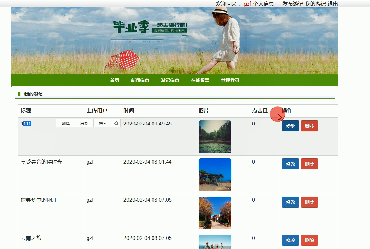
Task: Click highlighted title 1111
Action: (26, 124)
